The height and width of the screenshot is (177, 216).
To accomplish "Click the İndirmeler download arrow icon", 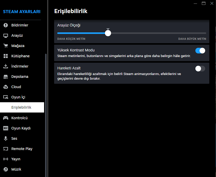I will (6, 66).
